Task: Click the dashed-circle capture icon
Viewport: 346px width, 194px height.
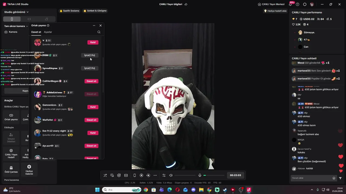Action: click(148, 175)
